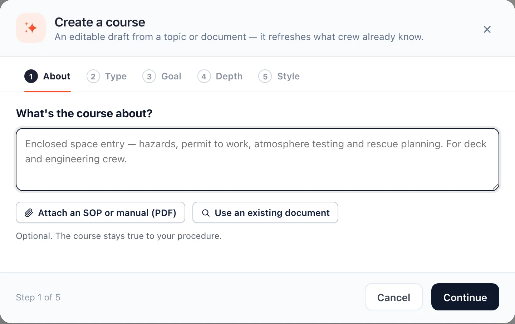The width and height of the screenshot is (515, 324).
Task: Select the About step tab
Action: click(48, 76)
